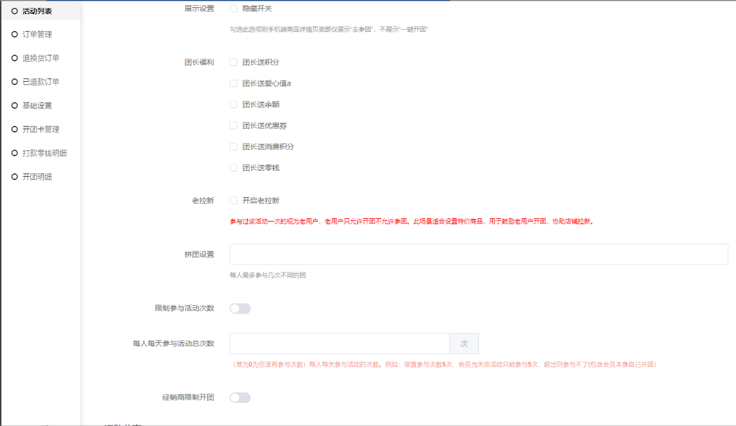Tick the 团长送爱心值a option

coord(233,84)
